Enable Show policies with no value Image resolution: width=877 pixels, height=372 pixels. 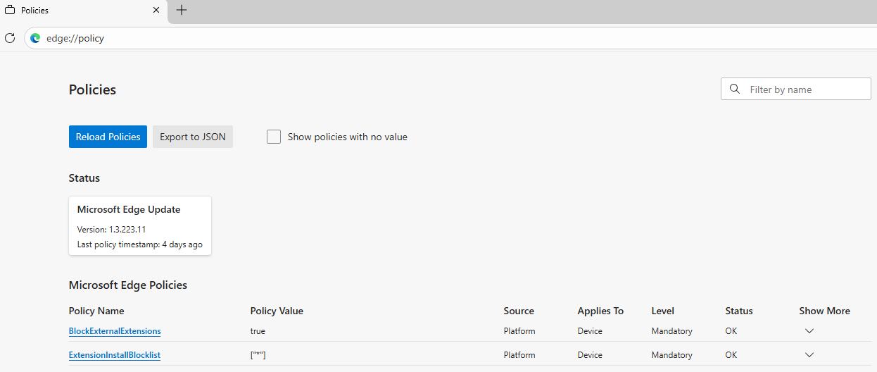point(274,137)
